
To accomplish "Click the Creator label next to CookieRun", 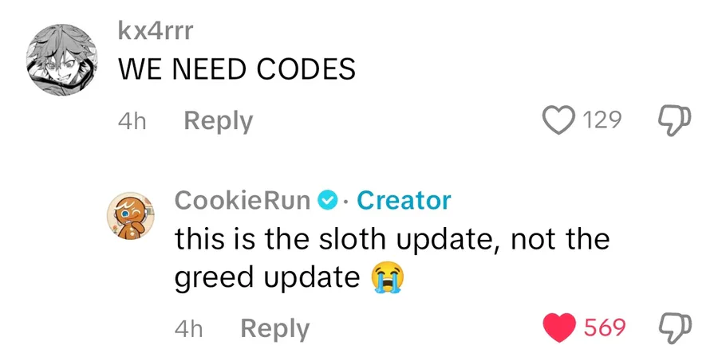I will [404, 201].
